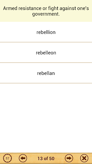Go back with the left arrow icon
This screenshot has height=164, width=92.
(x=23, y=158)
